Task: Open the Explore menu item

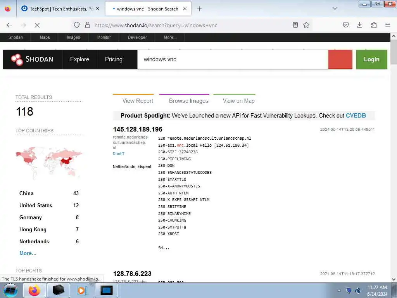Action: (x=79, y=59)
